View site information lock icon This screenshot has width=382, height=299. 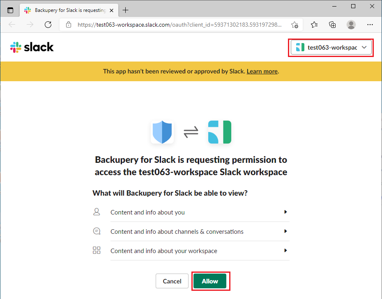click(x=69, y=25)
